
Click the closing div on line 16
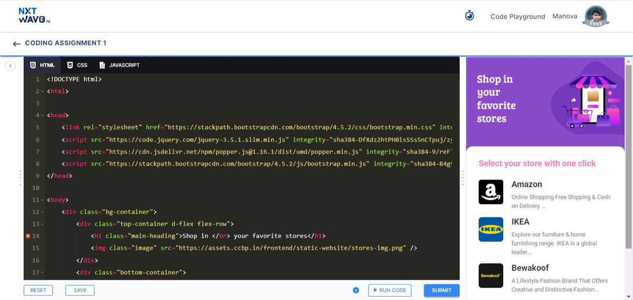(87, 261)
